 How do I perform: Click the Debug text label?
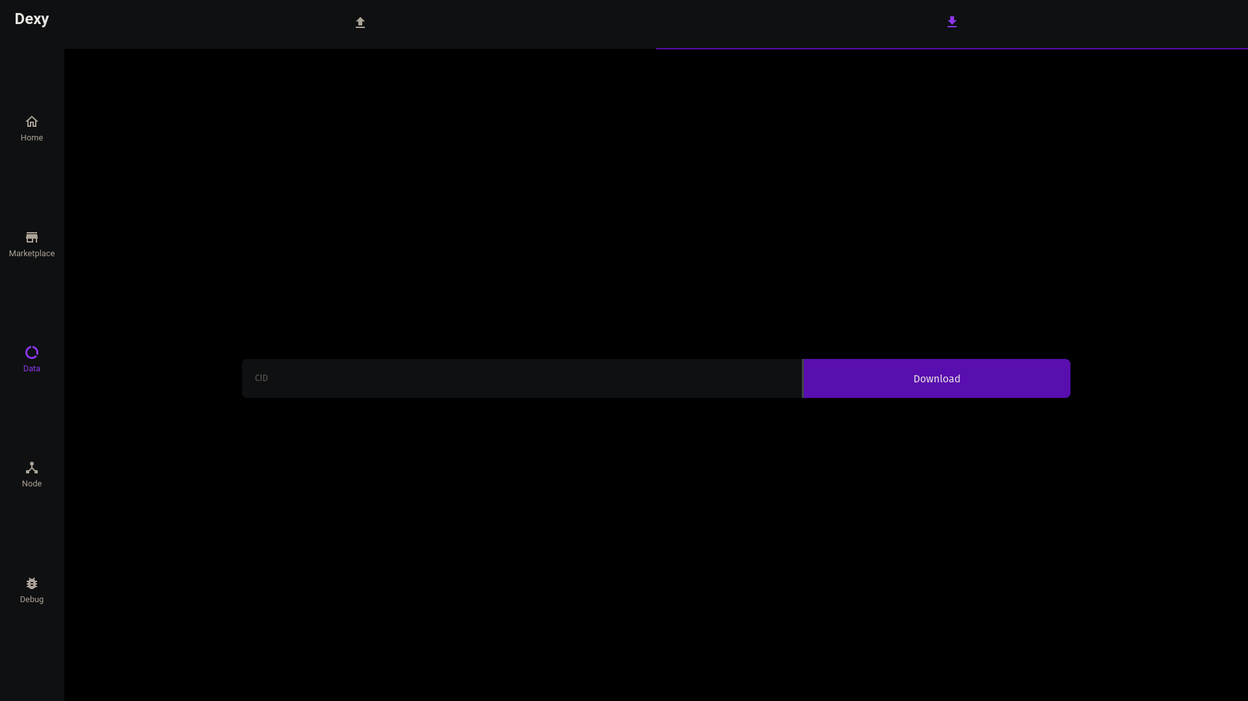(x=32, y=600)
